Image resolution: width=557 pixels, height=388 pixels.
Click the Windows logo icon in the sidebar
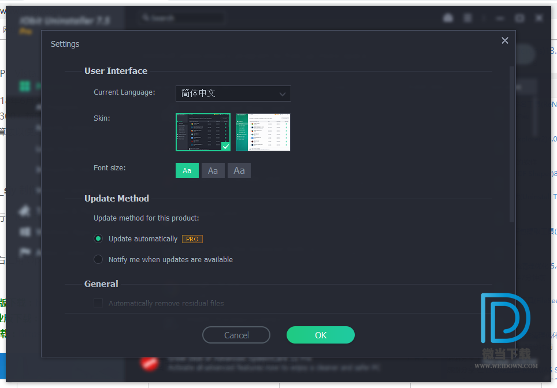pyautogui.click(x=24, y=232)
